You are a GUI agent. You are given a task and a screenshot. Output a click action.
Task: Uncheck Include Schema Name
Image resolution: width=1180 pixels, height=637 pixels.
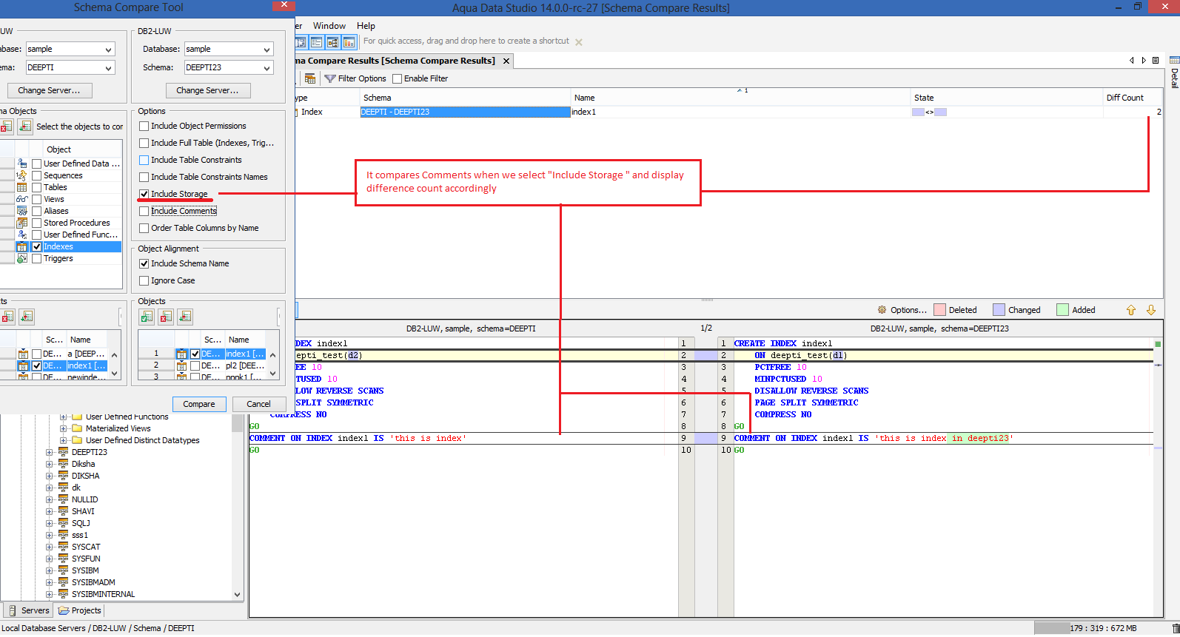click(144, 264)
